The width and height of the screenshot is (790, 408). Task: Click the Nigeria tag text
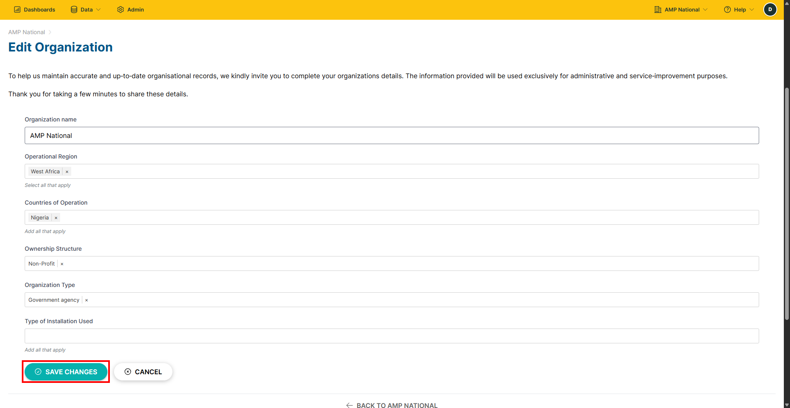tap(39, 217)
